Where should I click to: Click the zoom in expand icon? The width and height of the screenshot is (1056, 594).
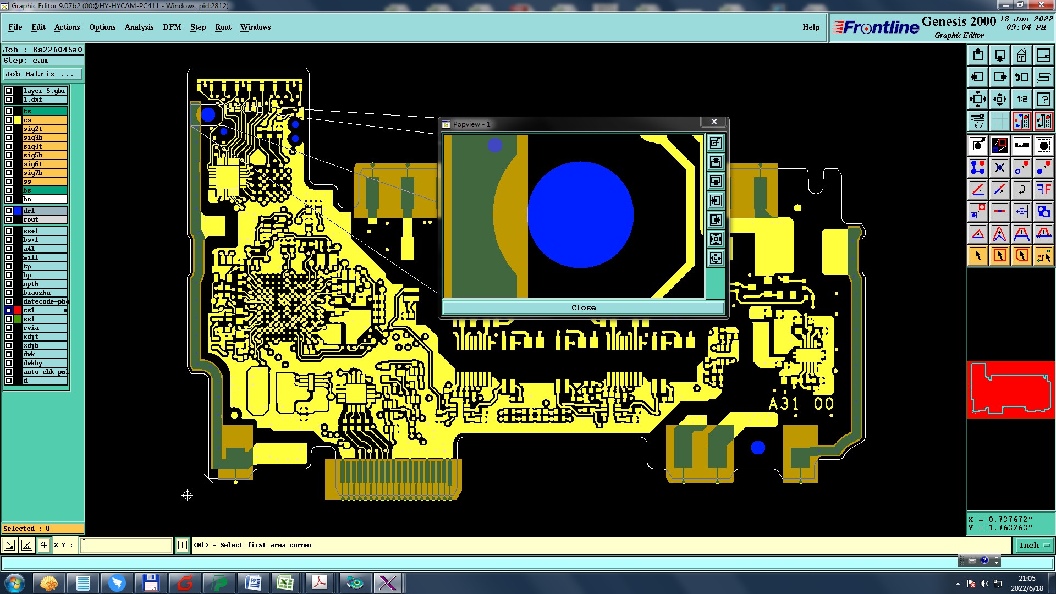978,99
